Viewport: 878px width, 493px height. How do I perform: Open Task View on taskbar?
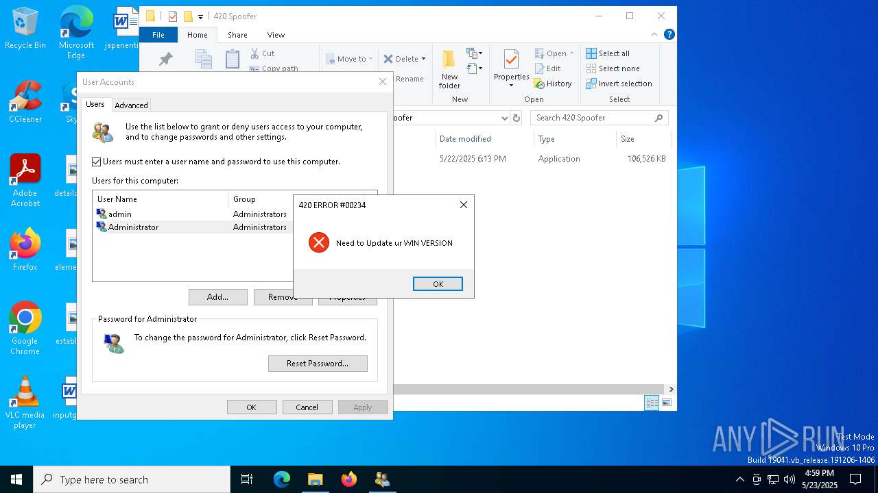[x=247, y=479]
